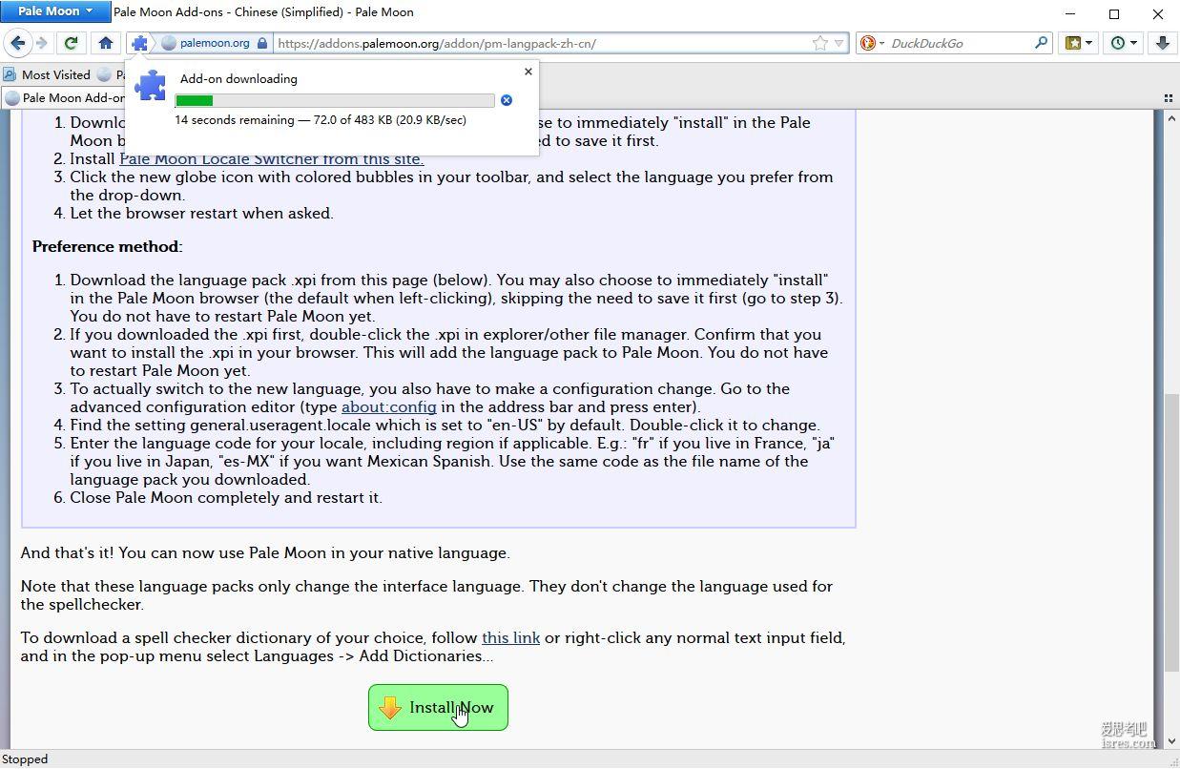
Task: Click the "Stopped" status bar text
Action: (25, 759)
